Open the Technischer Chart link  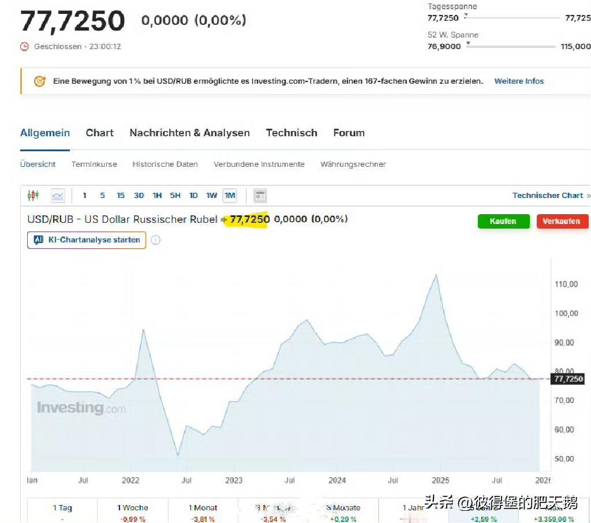coord(551,195)
